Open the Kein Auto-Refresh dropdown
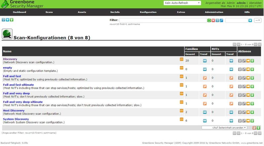Image resolution: width=264 pixels, height=146 pixels. click(182, 3)
